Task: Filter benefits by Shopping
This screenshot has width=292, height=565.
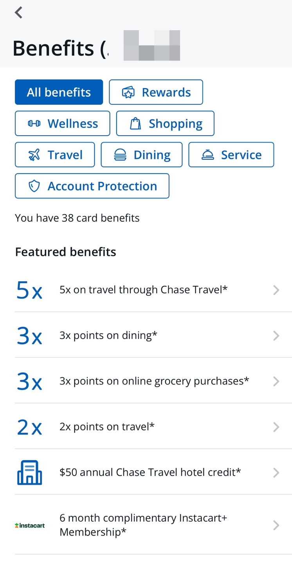Action: pyautogui.click(x=165, y=124)
